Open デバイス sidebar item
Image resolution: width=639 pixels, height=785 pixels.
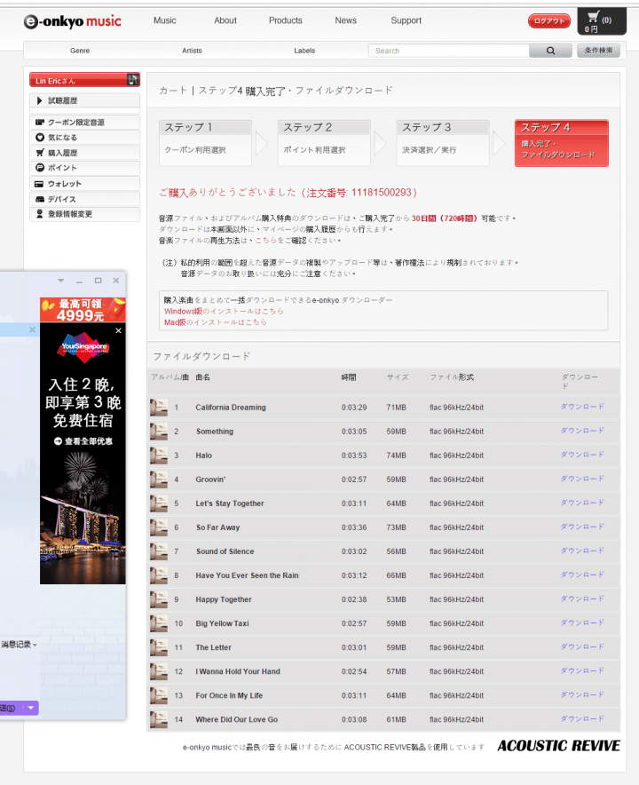click(x=84, y=199)
